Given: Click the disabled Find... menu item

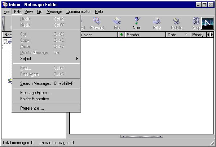Looking at the screenshot, I should tap(47, 68).
